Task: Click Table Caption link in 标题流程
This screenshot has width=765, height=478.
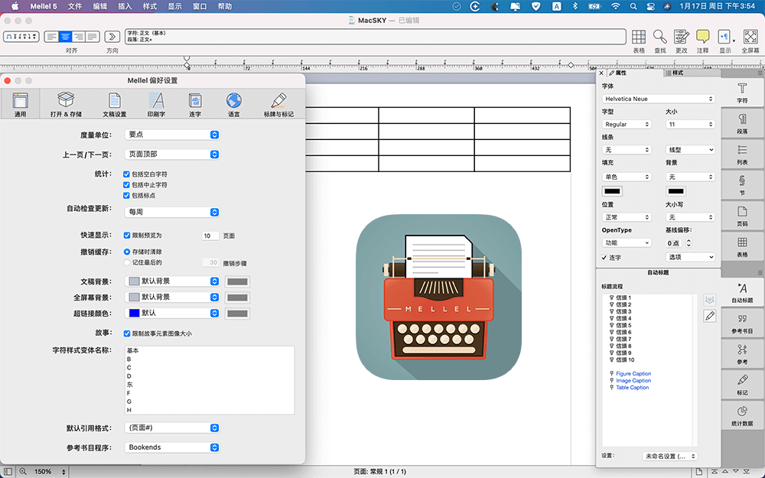Action: [x=633, y=387]
